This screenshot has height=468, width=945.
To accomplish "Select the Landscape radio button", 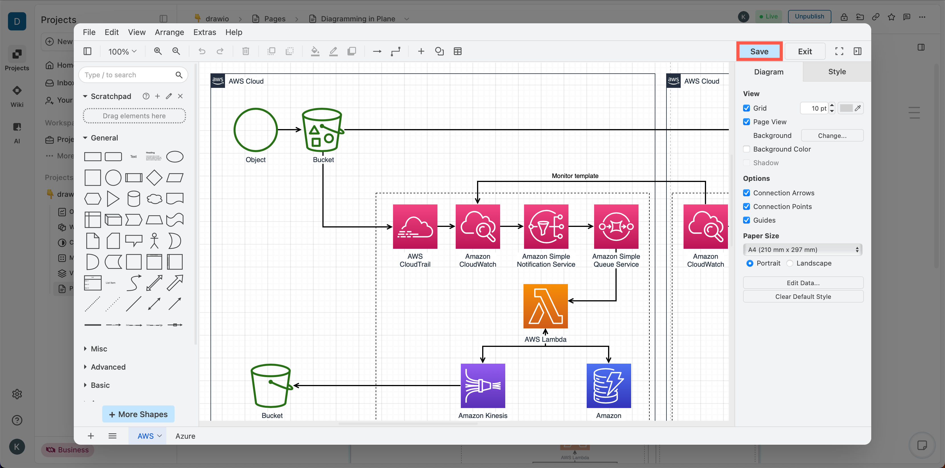I will click(x=790, y=263).
